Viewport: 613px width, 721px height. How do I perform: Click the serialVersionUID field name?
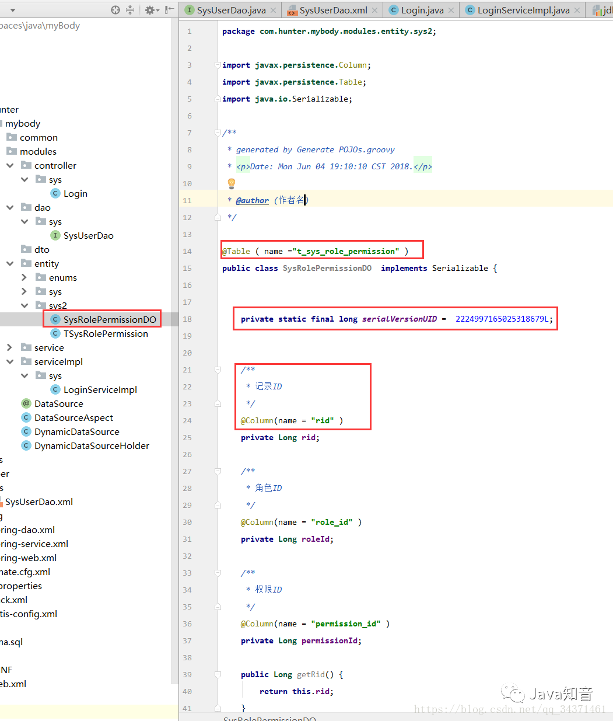(400, 319)
